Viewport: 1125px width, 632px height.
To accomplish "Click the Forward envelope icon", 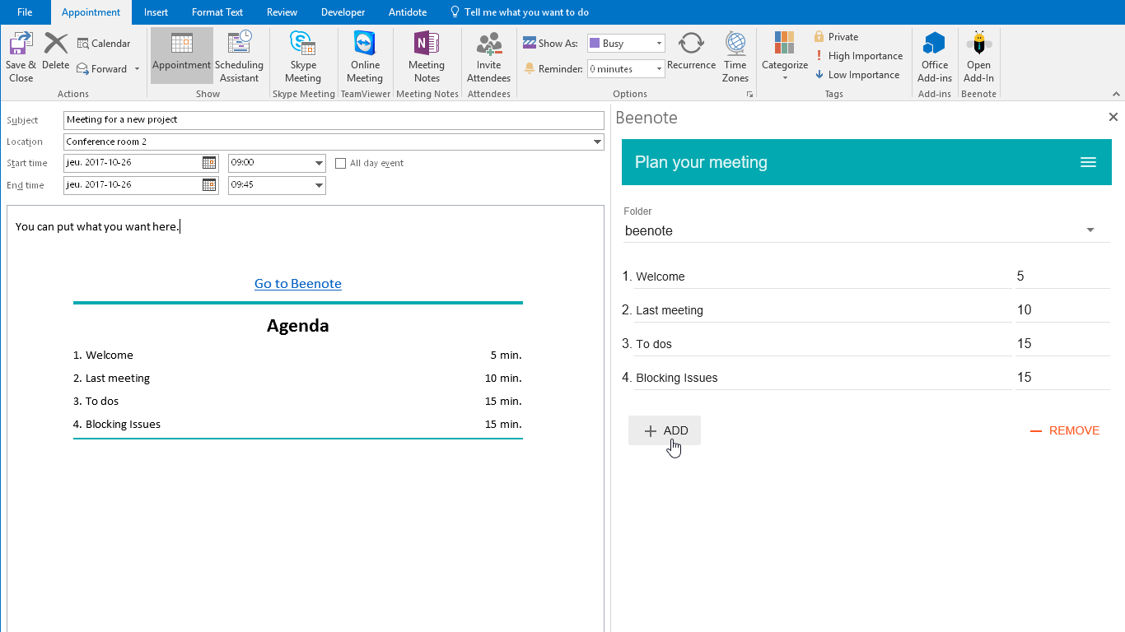I will pos(83,69).
